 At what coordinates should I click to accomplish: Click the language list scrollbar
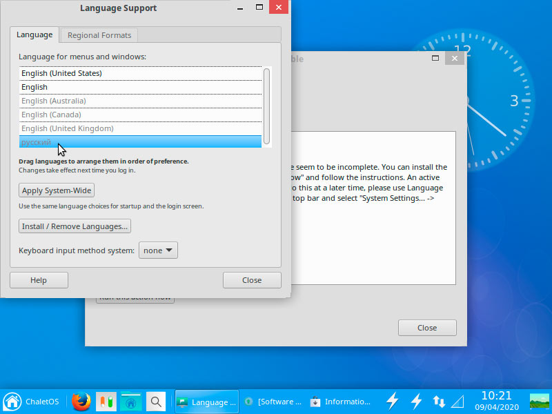266,106
